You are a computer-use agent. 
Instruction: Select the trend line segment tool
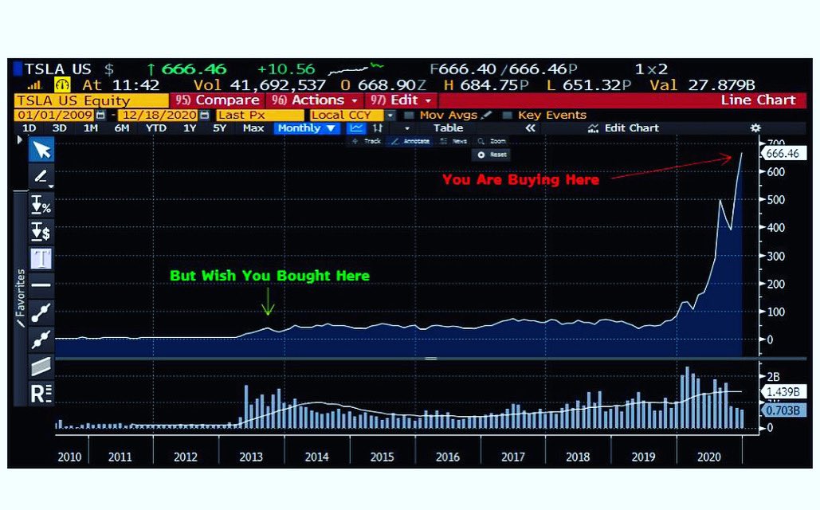pyautogui.click(x=41, y=313)
